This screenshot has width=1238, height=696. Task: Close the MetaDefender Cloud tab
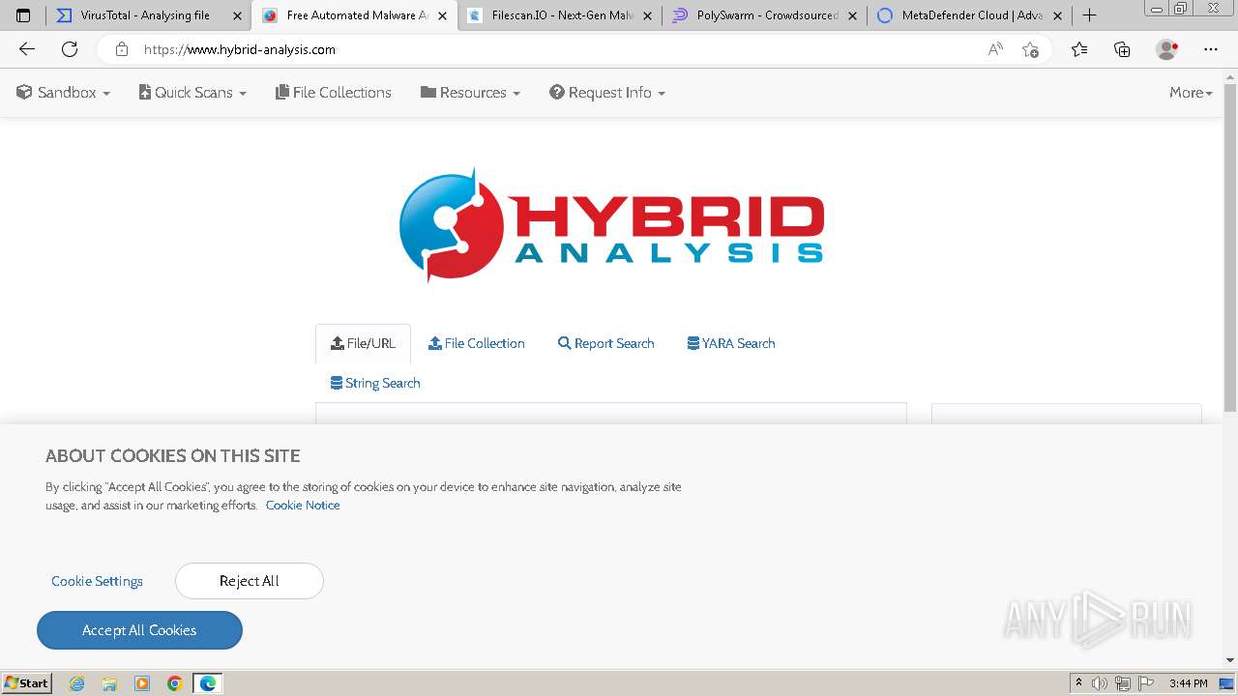[1057, 15]
